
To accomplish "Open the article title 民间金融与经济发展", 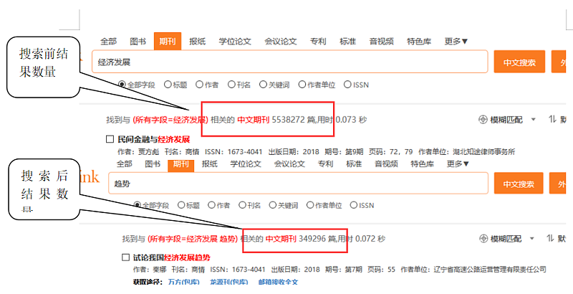I will click(152, 139).
